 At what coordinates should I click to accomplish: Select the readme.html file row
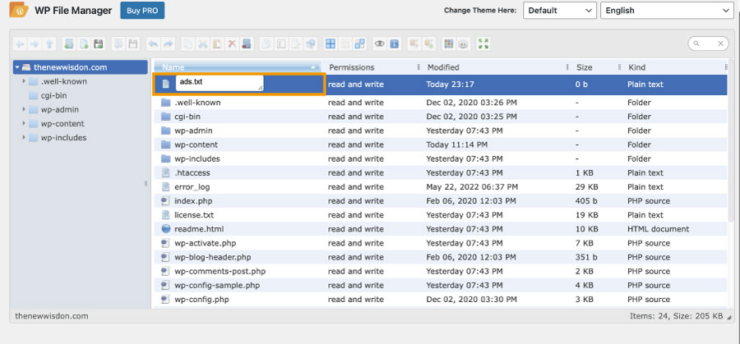coord(440,230)
